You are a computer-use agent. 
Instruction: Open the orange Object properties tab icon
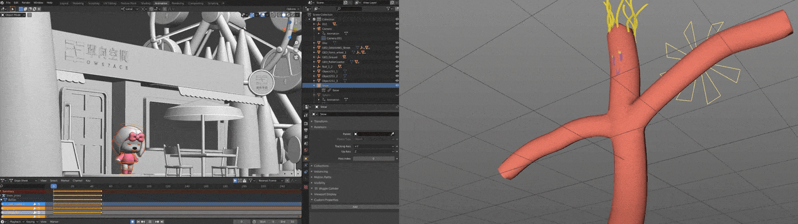(x=306, y=159)
